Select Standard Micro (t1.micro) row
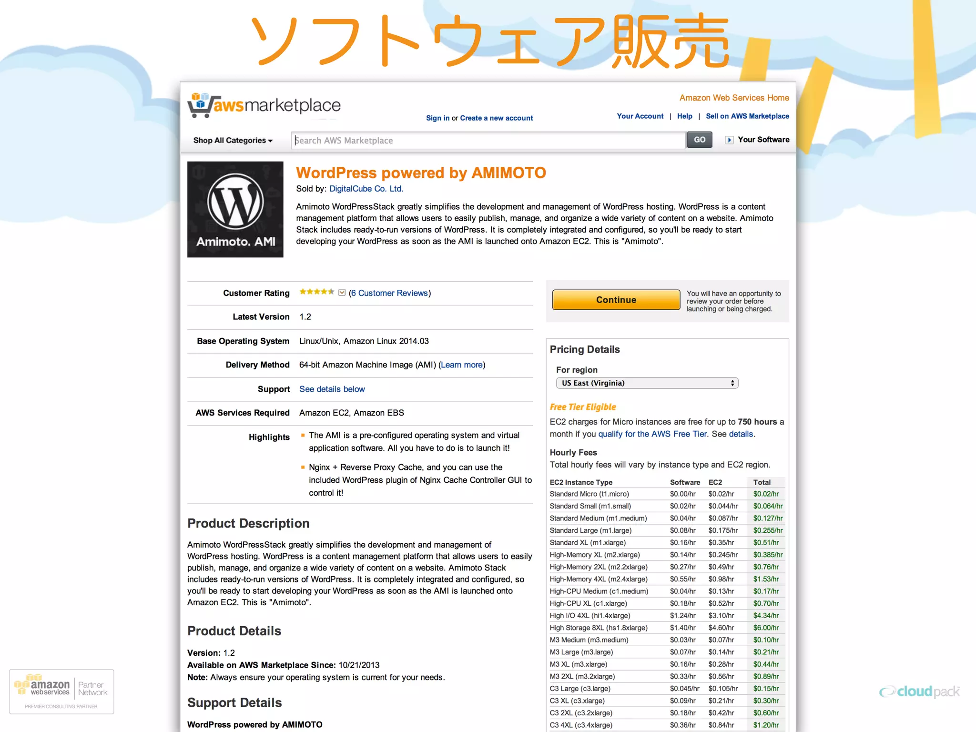The image size is (976, 732). [667, 494]
